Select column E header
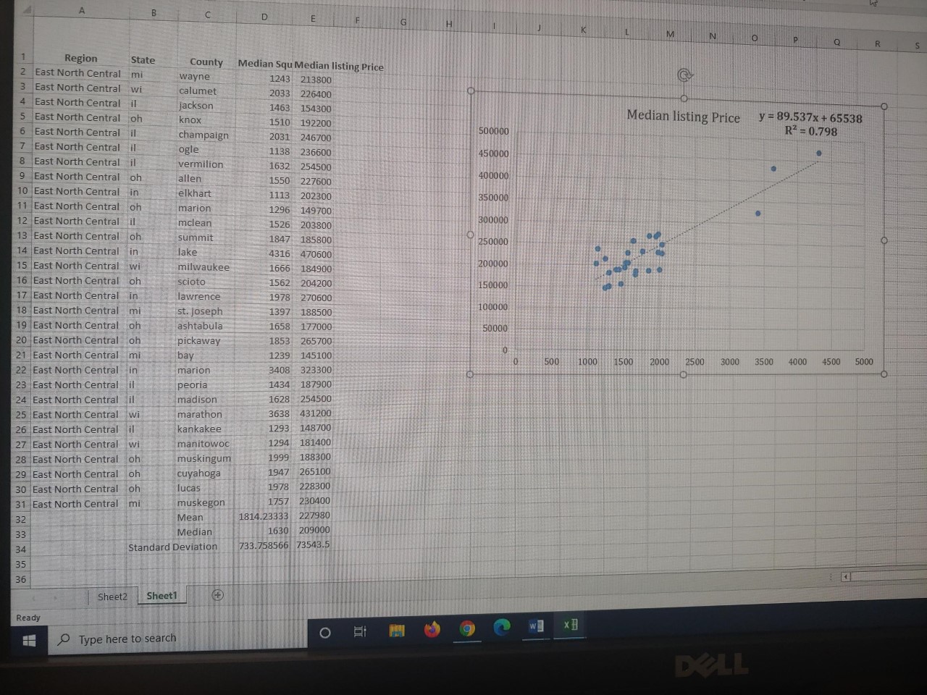 click(x=313, y=20)
